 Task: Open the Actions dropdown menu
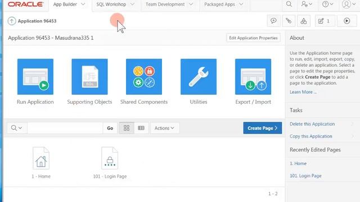(x=165, y=128)
